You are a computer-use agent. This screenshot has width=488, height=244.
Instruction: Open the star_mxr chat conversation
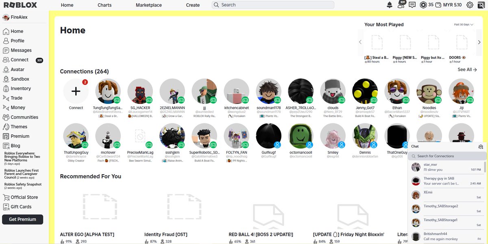(446, 167)
